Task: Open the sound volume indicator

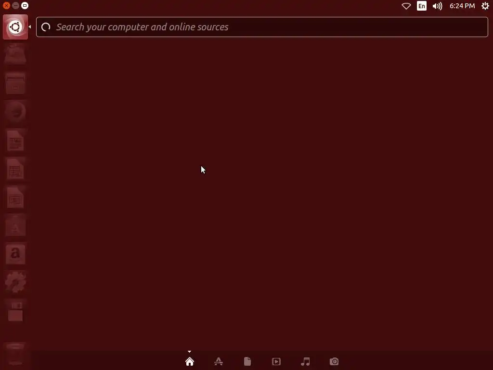Action: coord(437,6)
